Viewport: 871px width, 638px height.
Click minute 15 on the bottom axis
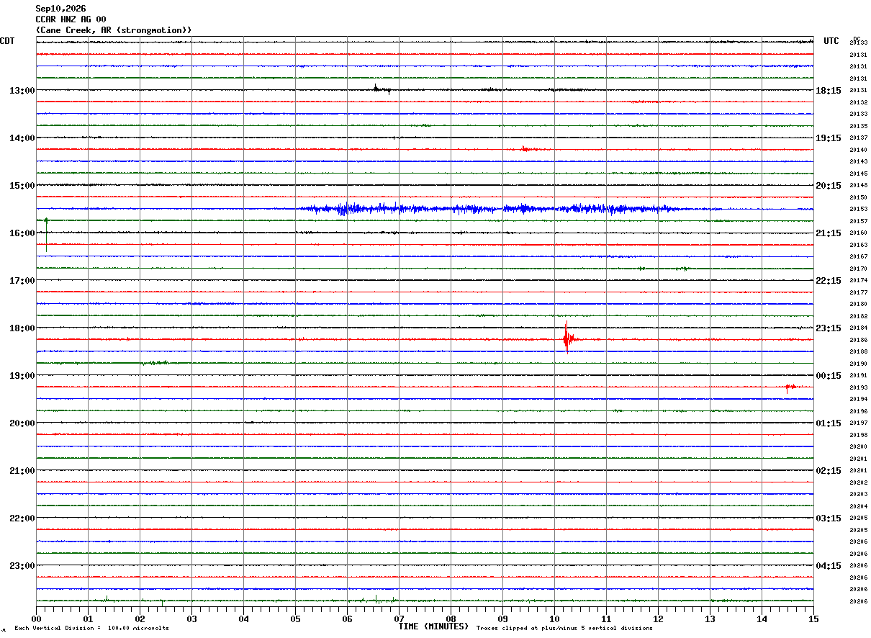pyautogui.click(x=813, y=619)
